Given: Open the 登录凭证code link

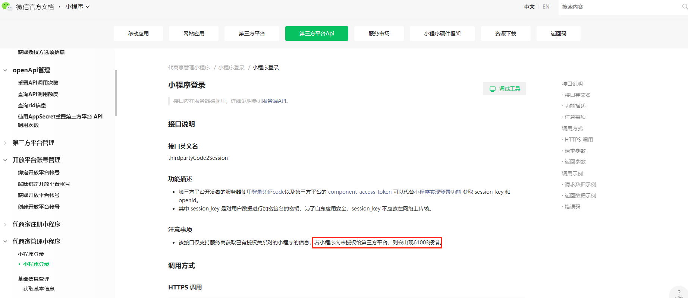Looking at the screenshot, I should (268, 192).
